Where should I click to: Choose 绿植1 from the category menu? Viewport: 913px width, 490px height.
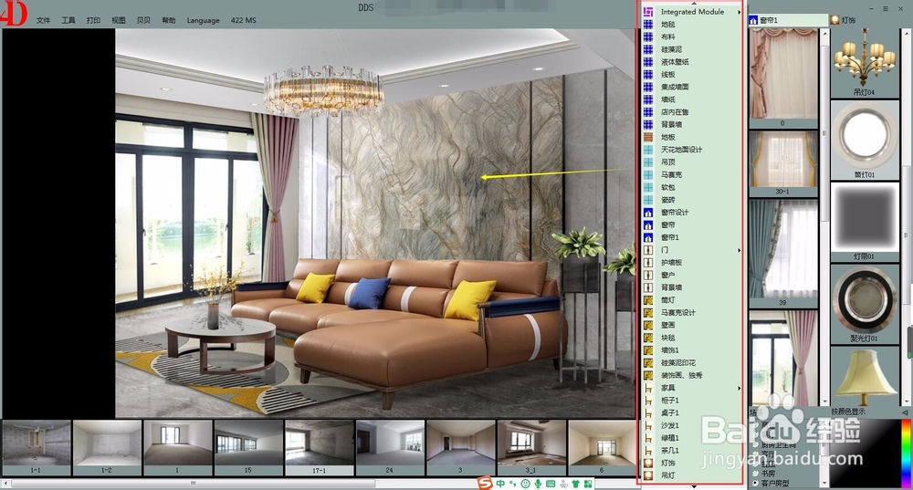click(x=669, y=438)
